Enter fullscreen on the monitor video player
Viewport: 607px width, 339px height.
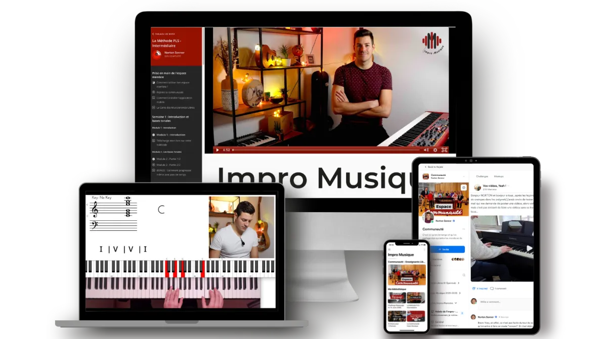click(444, 150)
